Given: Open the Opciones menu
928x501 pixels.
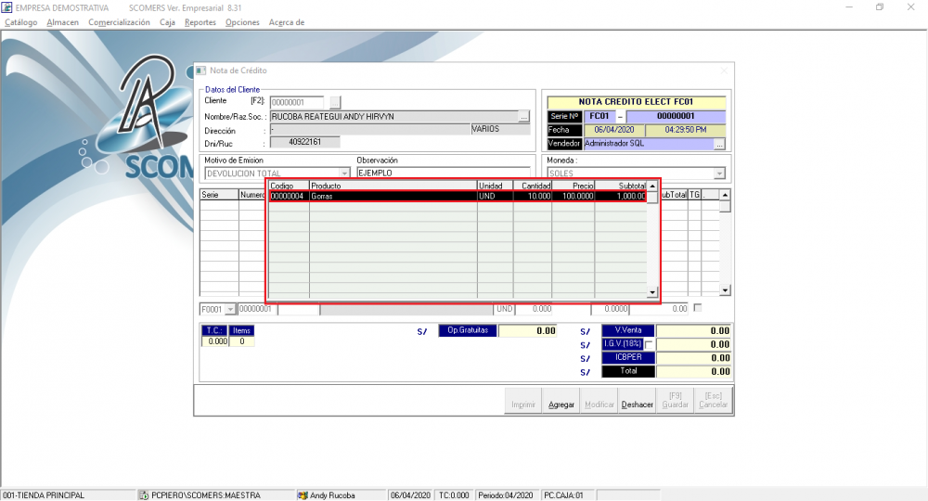Looking at the screenshot, I should point(242,22).
